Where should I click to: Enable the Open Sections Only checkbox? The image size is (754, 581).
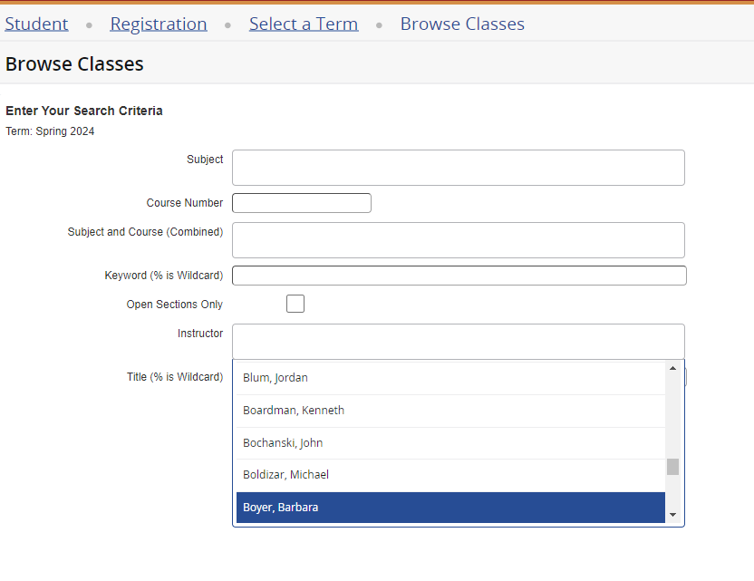pos(295,304)
